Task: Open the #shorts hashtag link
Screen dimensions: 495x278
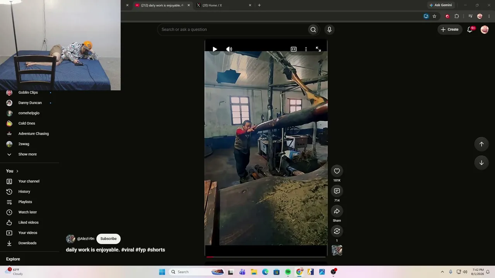Action: point(156,250)
